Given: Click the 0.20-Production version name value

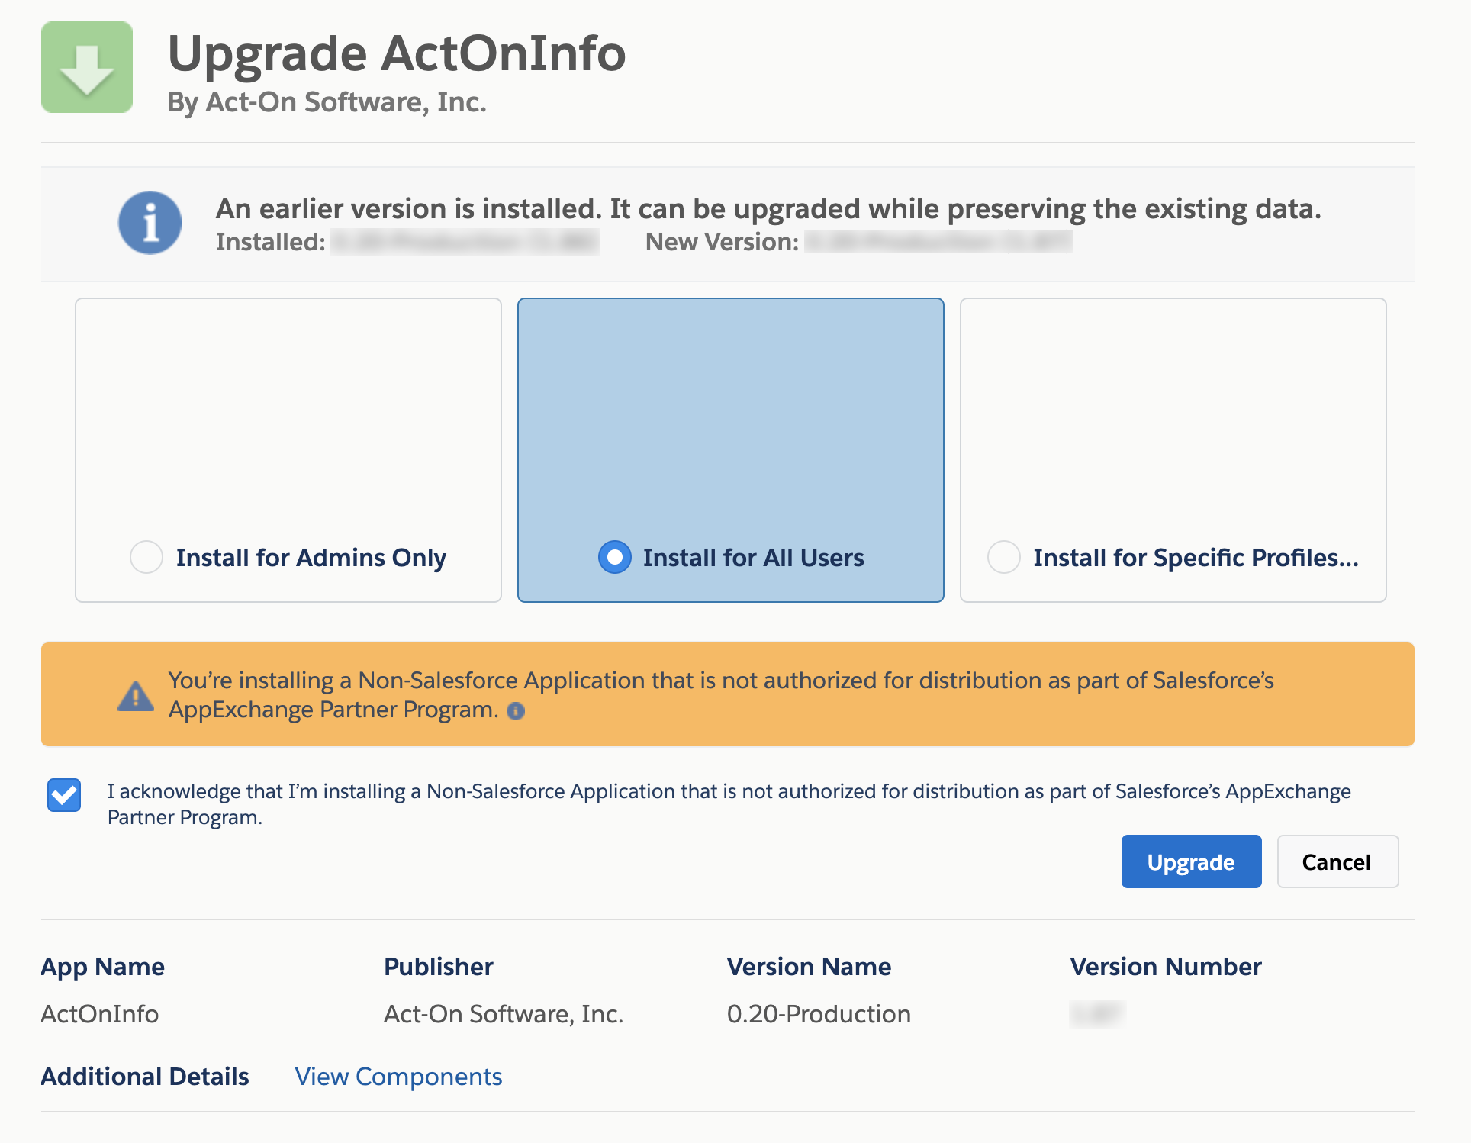Looking at the screenshot, I should click(819, 1014).
